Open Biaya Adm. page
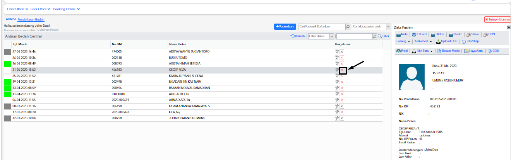The height and width of the screenshot is (160, 511). 475,51
